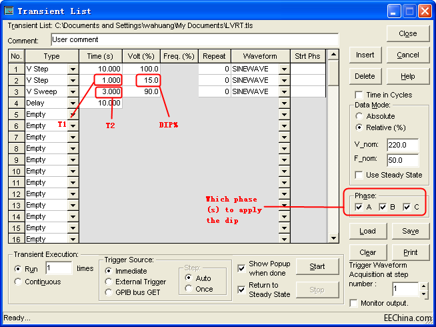Save the transient list

(411, 231)
